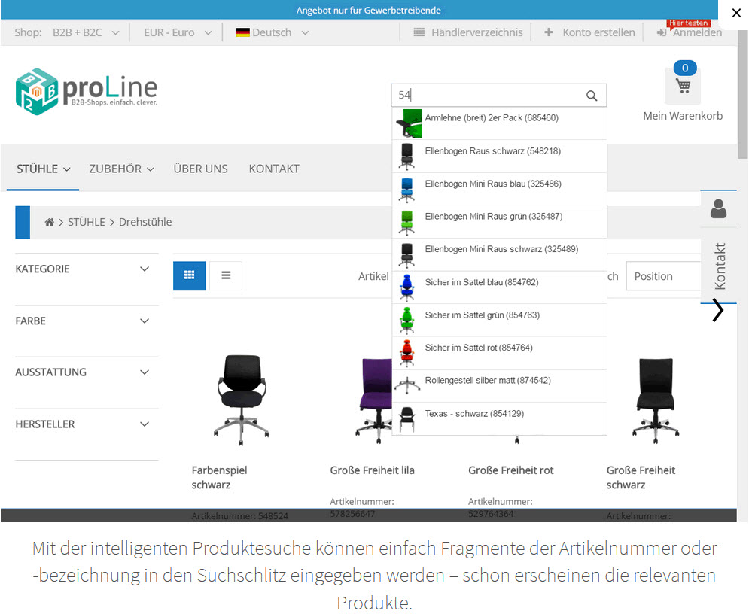Viewport: 749px width, 614px height.
Task: Select suggestion Rollengestell silber matt (874542)
Action: point(499,386)
